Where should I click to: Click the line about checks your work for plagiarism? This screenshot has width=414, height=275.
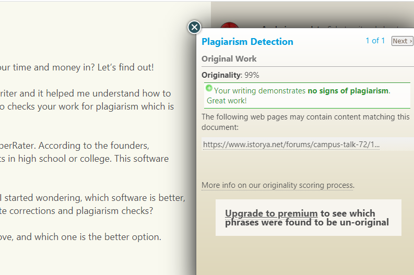pos(87,106)
